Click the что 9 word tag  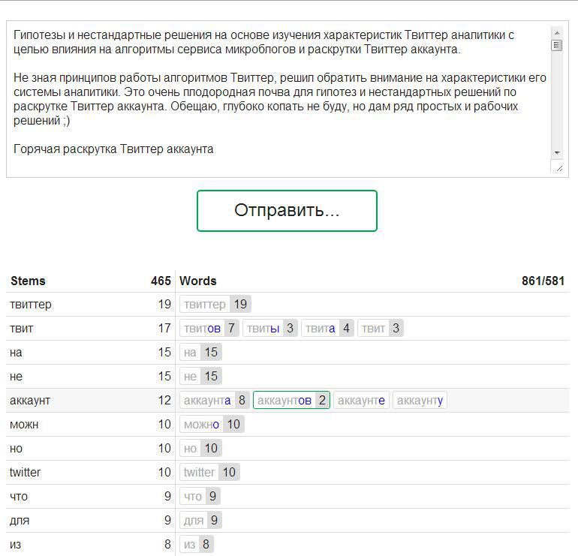200,496
